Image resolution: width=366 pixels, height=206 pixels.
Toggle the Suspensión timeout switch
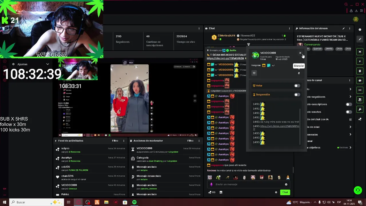pos(297,95)
